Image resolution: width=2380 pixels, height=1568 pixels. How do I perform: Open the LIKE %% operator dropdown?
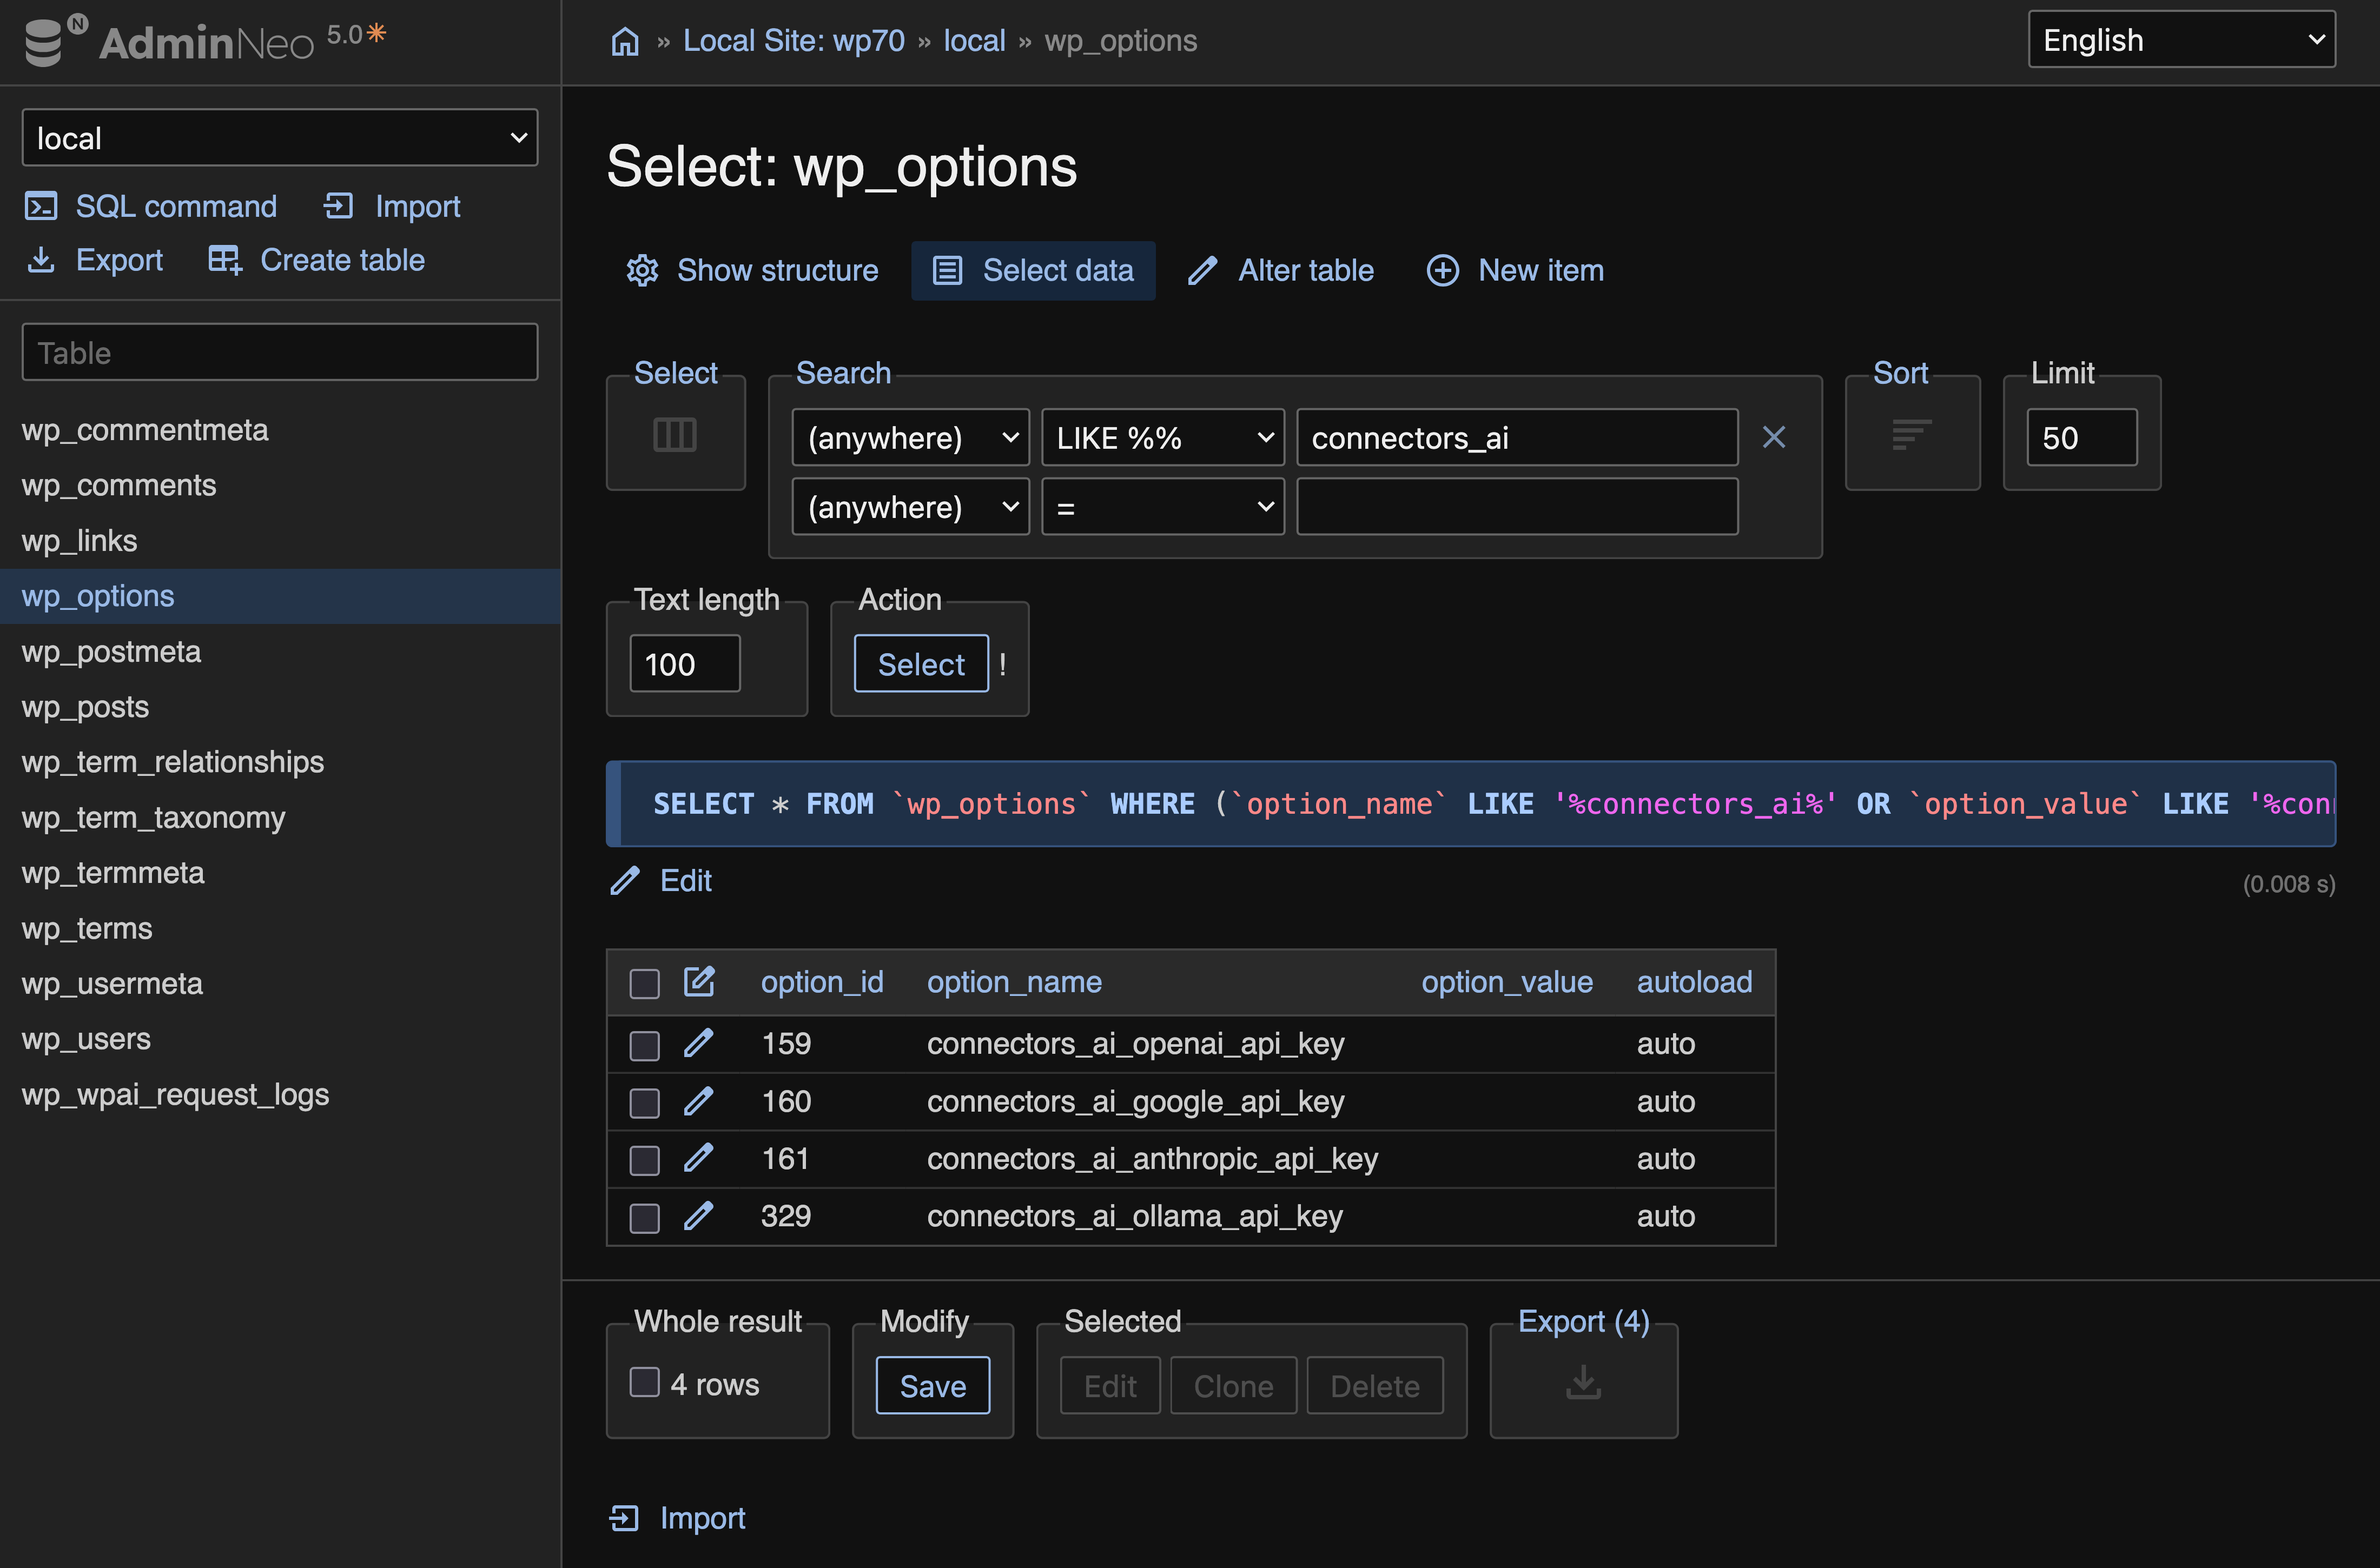click(1162, 437)
